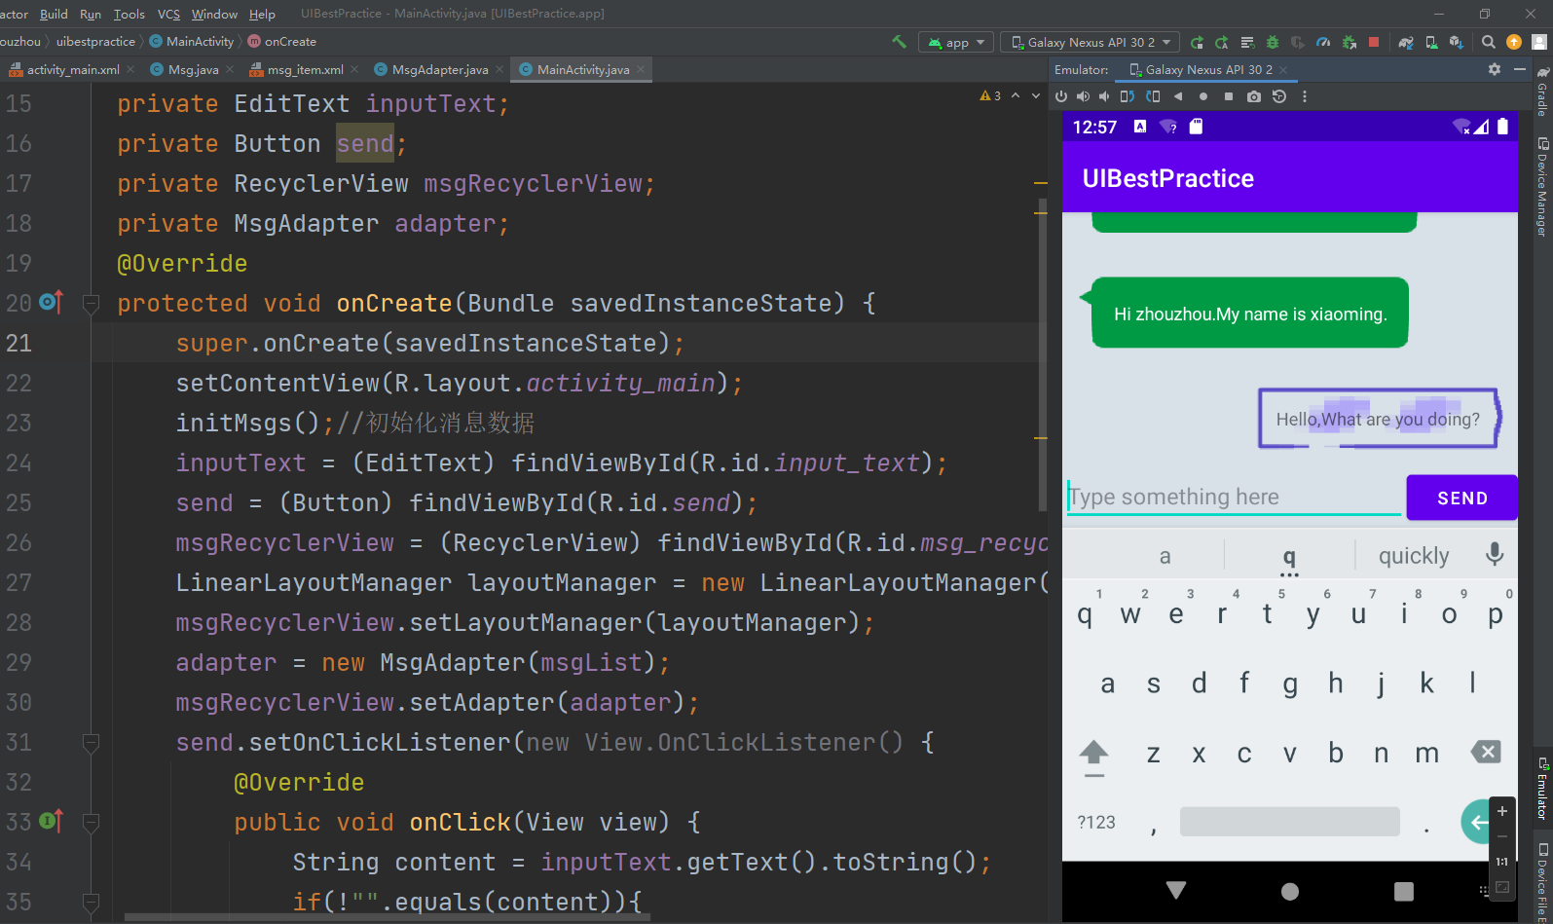This screenshot has height=924, width=1553.
Task: Open the VCS menu
Action: pos(168,14)
